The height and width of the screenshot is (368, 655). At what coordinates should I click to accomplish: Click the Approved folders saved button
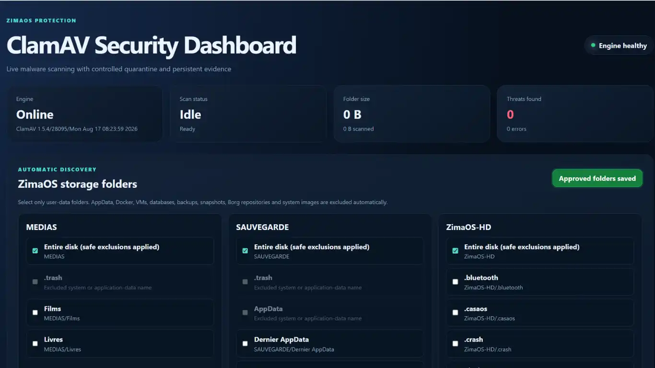coord(597,178)
